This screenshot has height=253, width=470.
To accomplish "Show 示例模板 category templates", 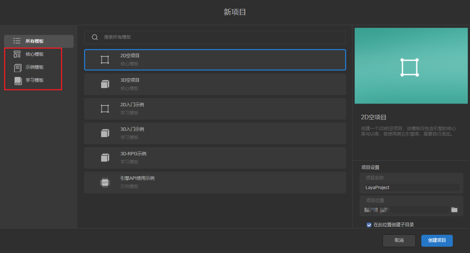I will click(x=35, y=67).
